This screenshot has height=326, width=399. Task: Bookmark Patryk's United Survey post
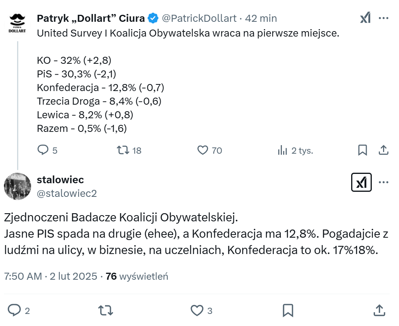362,150
